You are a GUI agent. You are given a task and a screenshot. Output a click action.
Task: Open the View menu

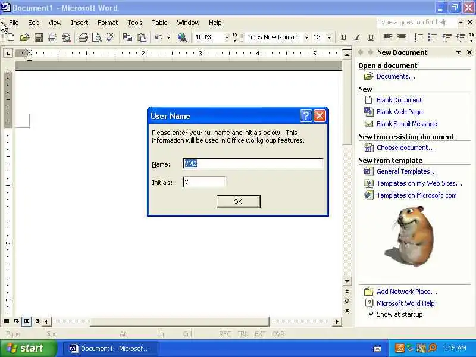pyautogui.click(x=55, y=23)
